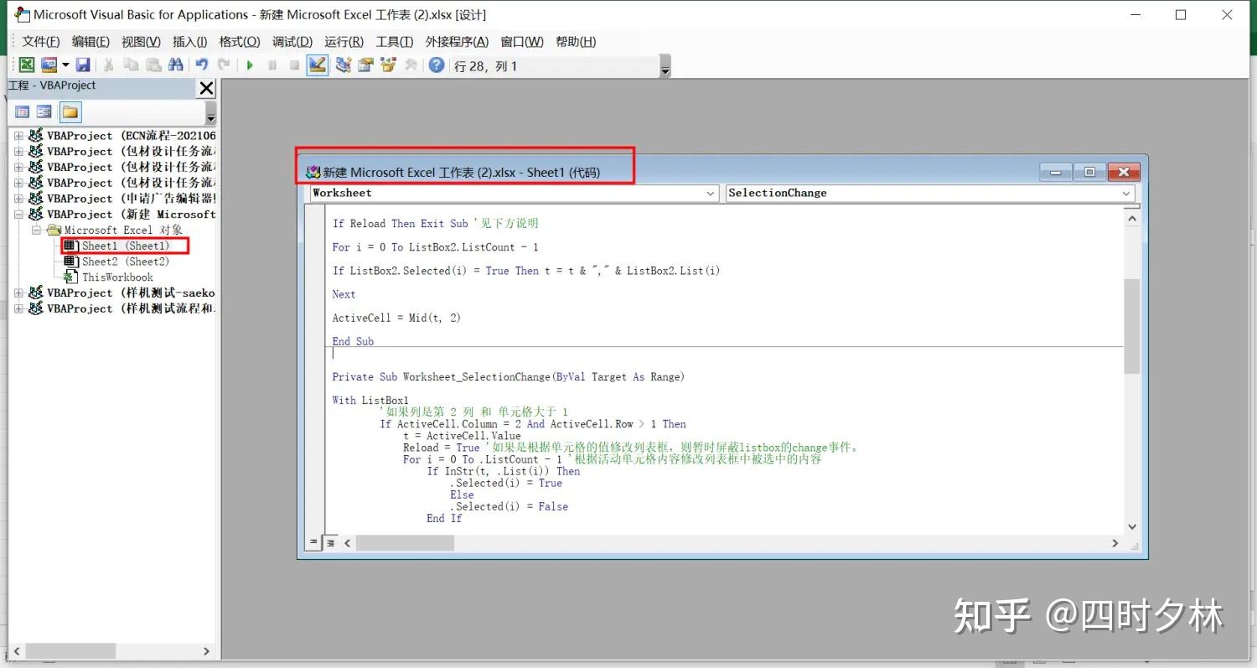The image size is (1257, 668).
Task: Open the 编辑(E) menu
Action: tap(91, 41)
